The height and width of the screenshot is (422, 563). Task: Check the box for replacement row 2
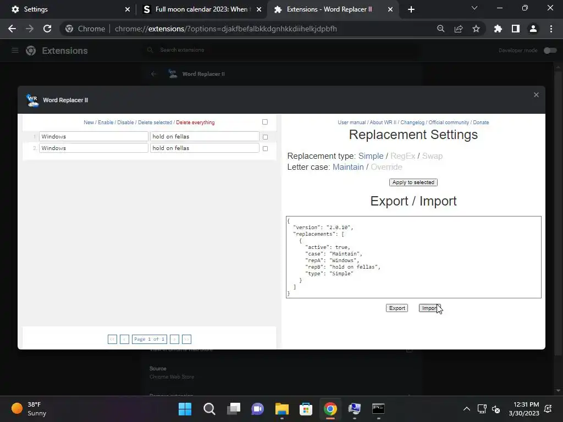(x=266, y=148)
